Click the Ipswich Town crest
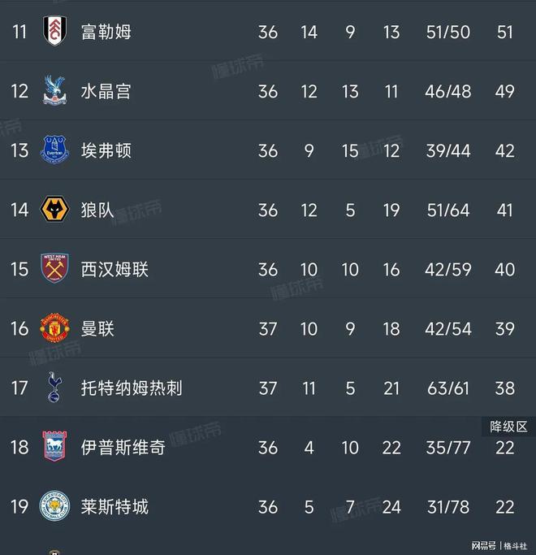Viewport: 536px width, 555px height. click(x=54, y=446)
